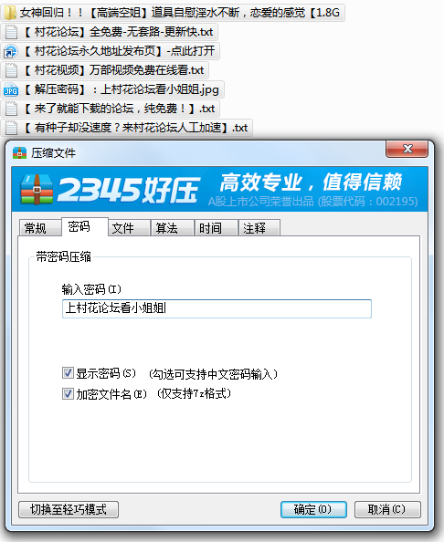The height and width of the screenshot is (542, 444).
Task: Uncheck the 显示密码 checkbox
Action: (x=68, y=373)
